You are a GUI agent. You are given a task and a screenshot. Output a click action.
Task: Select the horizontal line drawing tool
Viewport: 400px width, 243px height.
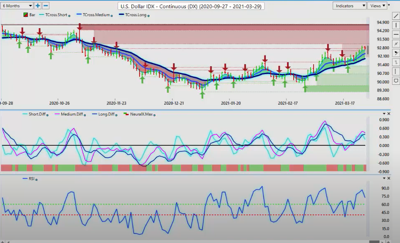(396, 34)
